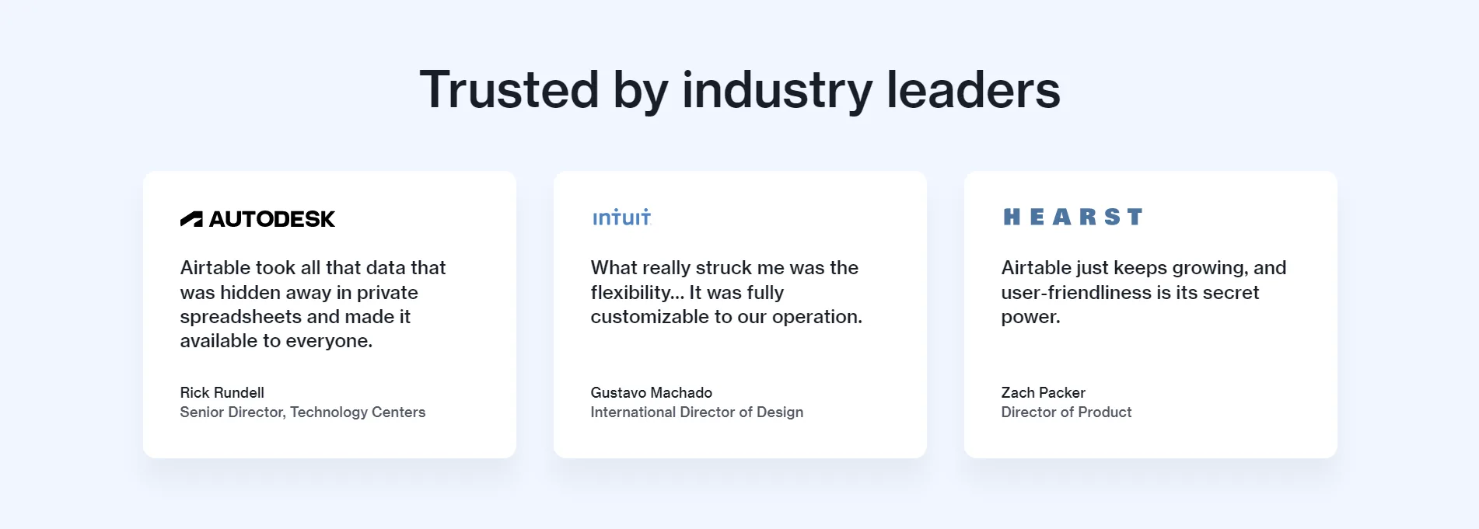The image size is (1479, 529).
Task: Click the Autodesk arrow mark icon
Action: (x=191, y=219)
